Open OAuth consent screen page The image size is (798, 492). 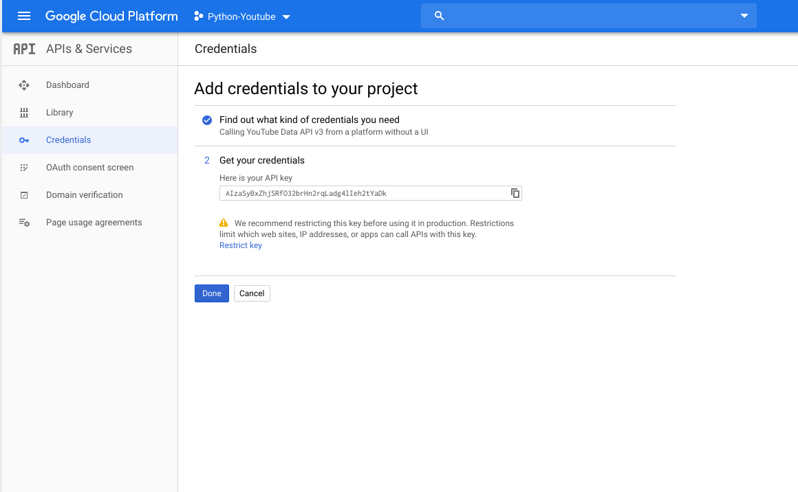tap(89, 167)
